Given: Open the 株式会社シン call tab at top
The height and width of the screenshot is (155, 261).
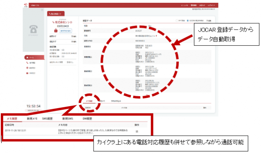Looking at the screenshot, I should coord(56,14).
